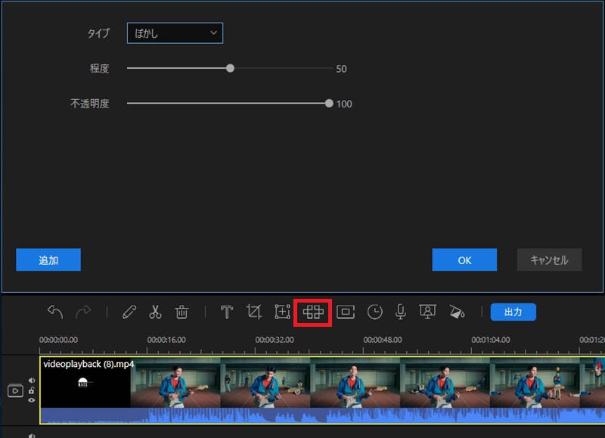
Task: Click the 00:01:04.00 timeline ruler mark
Action: (x=490, y=340)
